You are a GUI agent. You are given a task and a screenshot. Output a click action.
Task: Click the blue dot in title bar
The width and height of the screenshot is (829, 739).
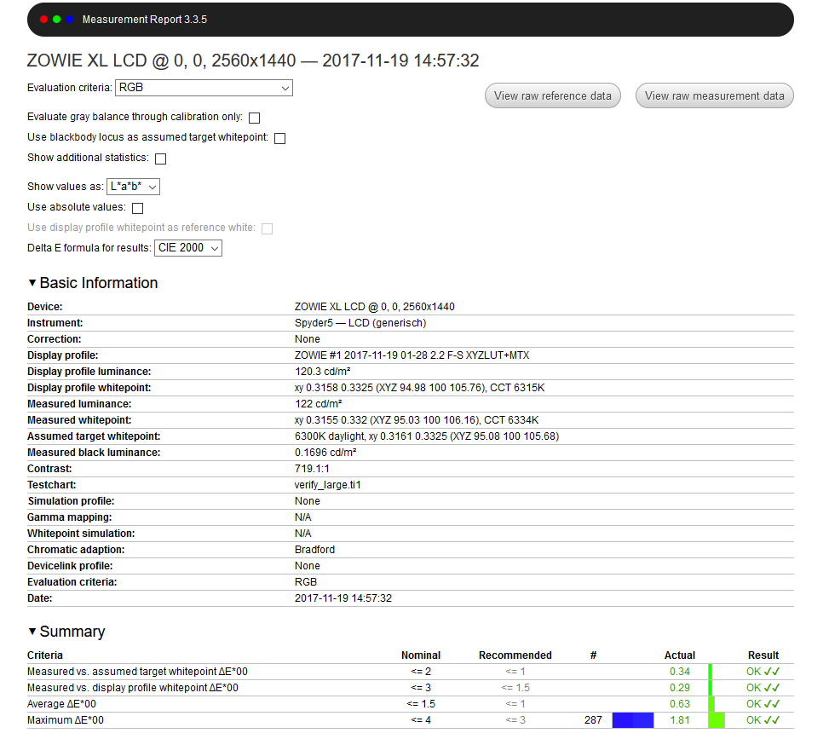(69, 20)
